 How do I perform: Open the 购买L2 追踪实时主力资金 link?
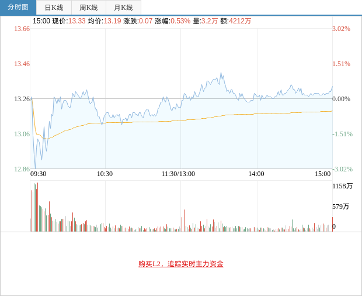point(181,264)
